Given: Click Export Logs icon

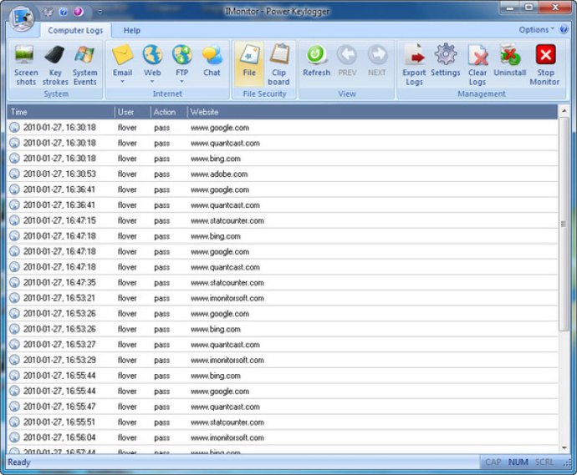Looking at the screenshot, I should [x=414, y=55].
